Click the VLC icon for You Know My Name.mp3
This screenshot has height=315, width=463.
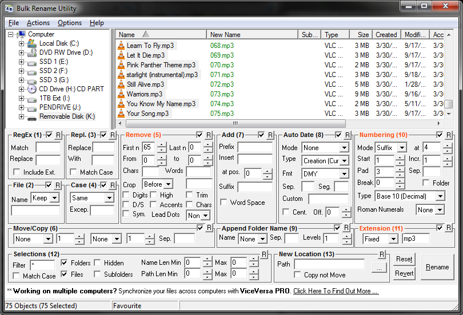click(121, 104)
